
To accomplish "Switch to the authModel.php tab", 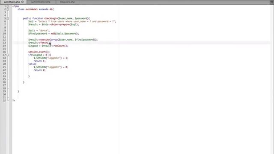I will tap(13, 2).
